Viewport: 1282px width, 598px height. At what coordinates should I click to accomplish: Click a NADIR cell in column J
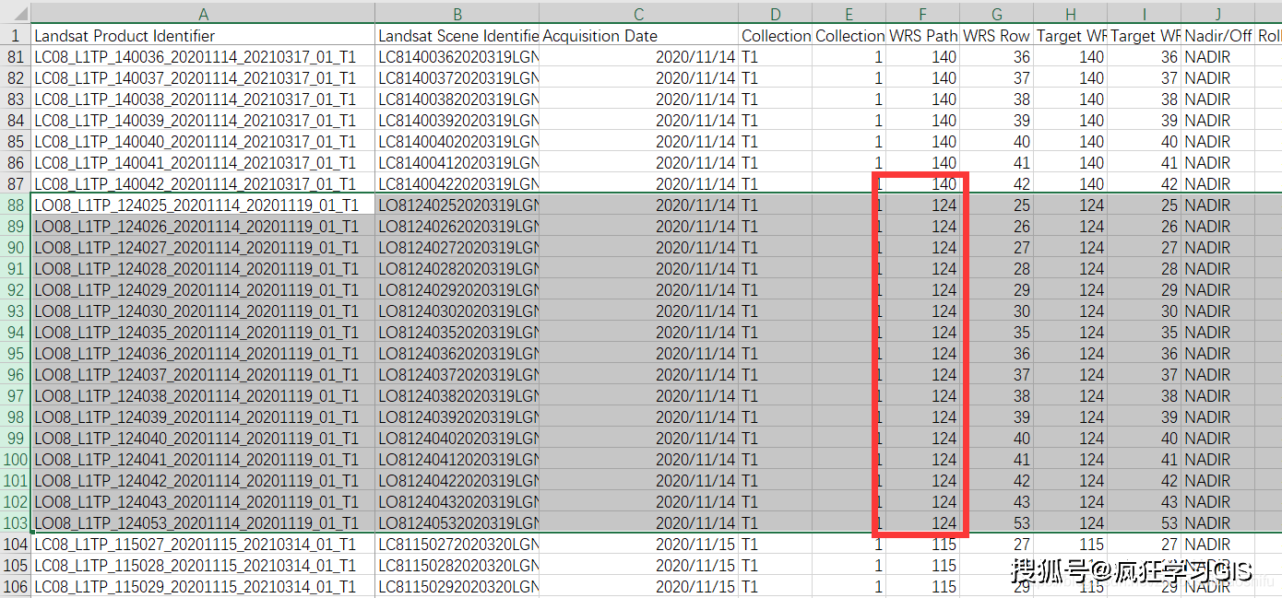pyautogui.click(x=1208, y=56)
